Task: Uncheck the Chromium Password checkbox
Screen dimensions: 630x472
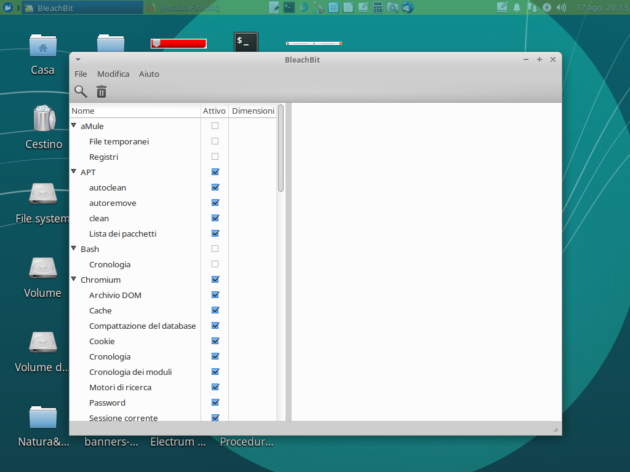Action: [215, 402]
